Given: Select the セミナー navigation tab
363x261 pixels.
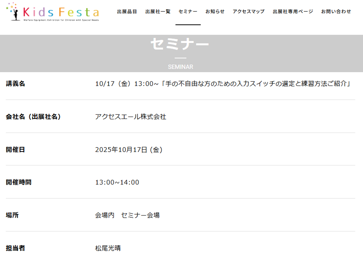Looking at the screenshot, I should pyautogui.click(x=188, y=12).
